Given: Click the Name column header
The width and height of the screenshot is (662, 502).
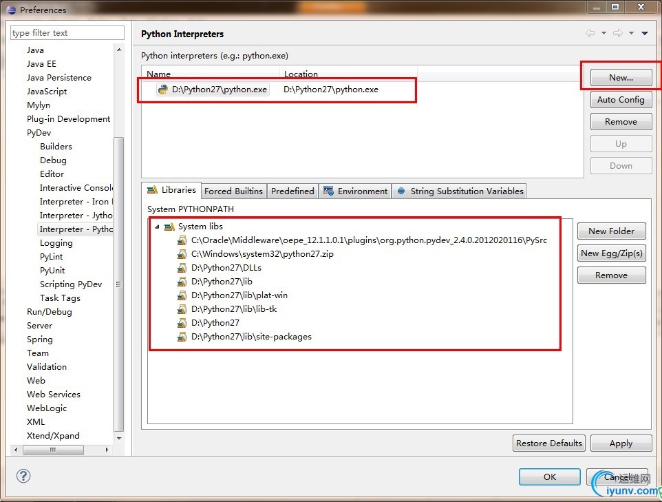Looking at the screenshot, I should click(211, 74).
